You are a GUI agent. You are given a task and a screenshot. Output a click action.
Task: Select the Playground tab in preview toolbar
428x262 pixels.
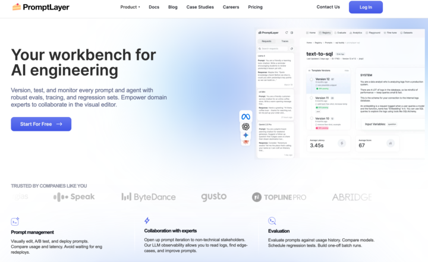[373, 33]
